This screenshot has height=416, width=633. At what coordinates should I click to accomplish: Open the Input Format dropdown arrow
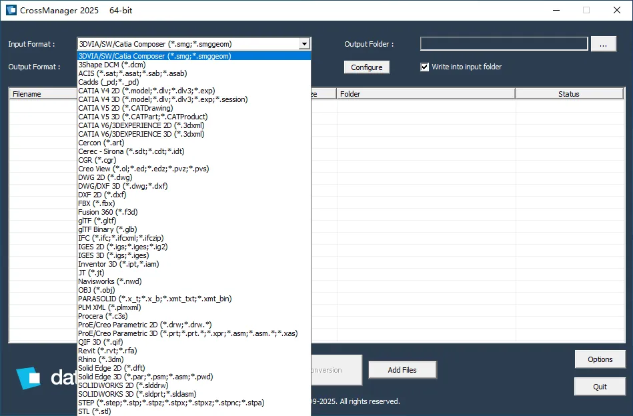pos(304,43)
